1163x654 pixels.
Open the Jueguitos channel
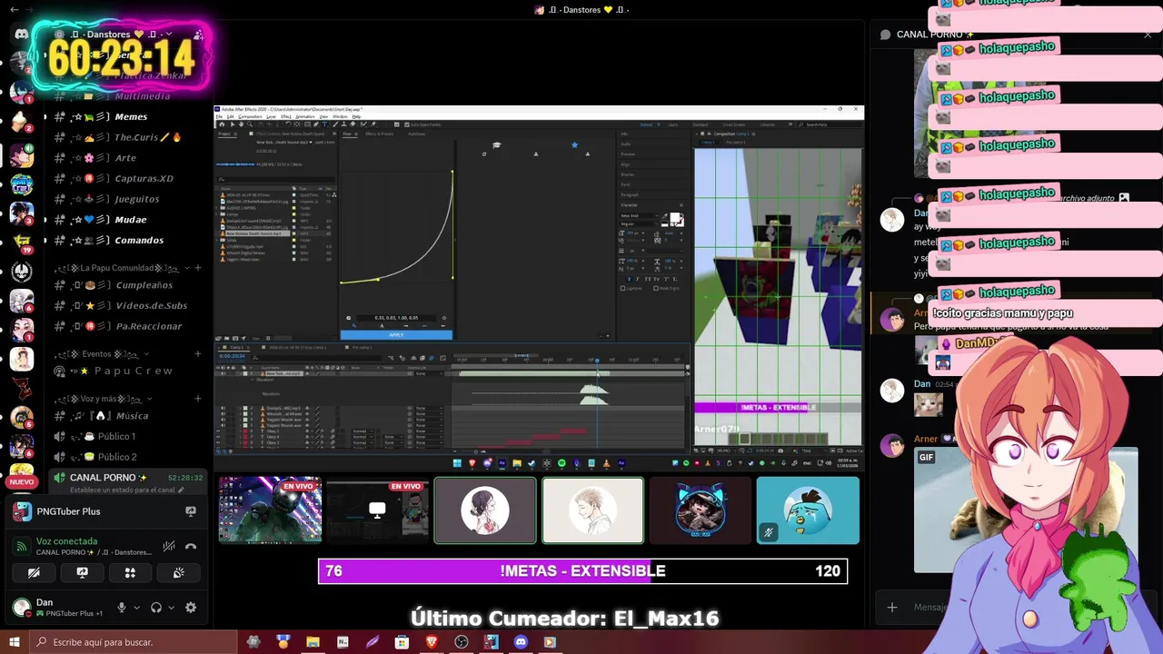[130, 199]
